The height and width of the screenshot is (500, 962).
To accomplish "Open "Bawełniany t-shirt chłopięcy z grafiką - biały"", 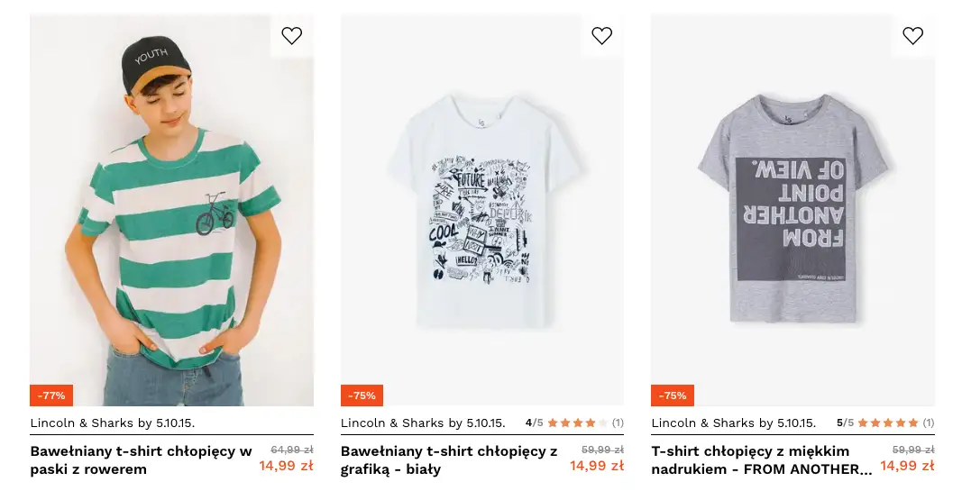I will [449, 459].
